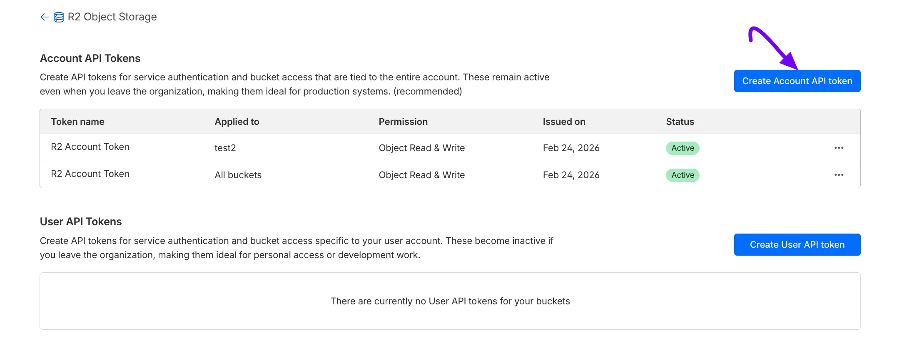Select the Applied to column header
Viewport: 912px width, 341px height.
(237, 122)
